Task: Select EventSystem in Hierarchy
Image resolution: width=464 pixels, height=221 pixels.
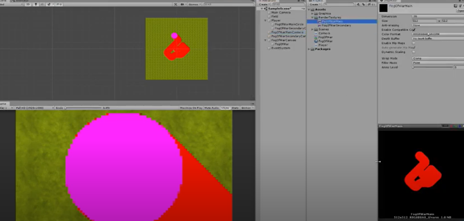Action: (x=280, y=48)
